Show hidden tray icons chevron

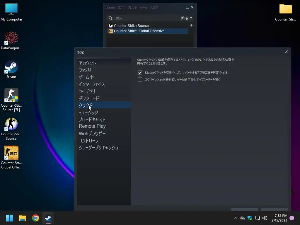tap(236, 218)
